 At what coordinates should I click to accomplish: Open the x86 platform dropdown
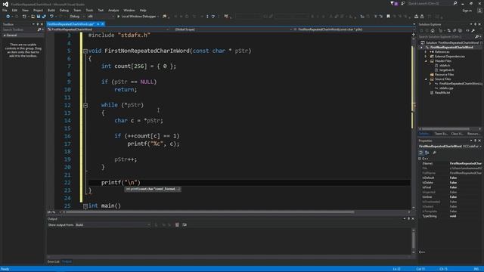click(101, 17)
